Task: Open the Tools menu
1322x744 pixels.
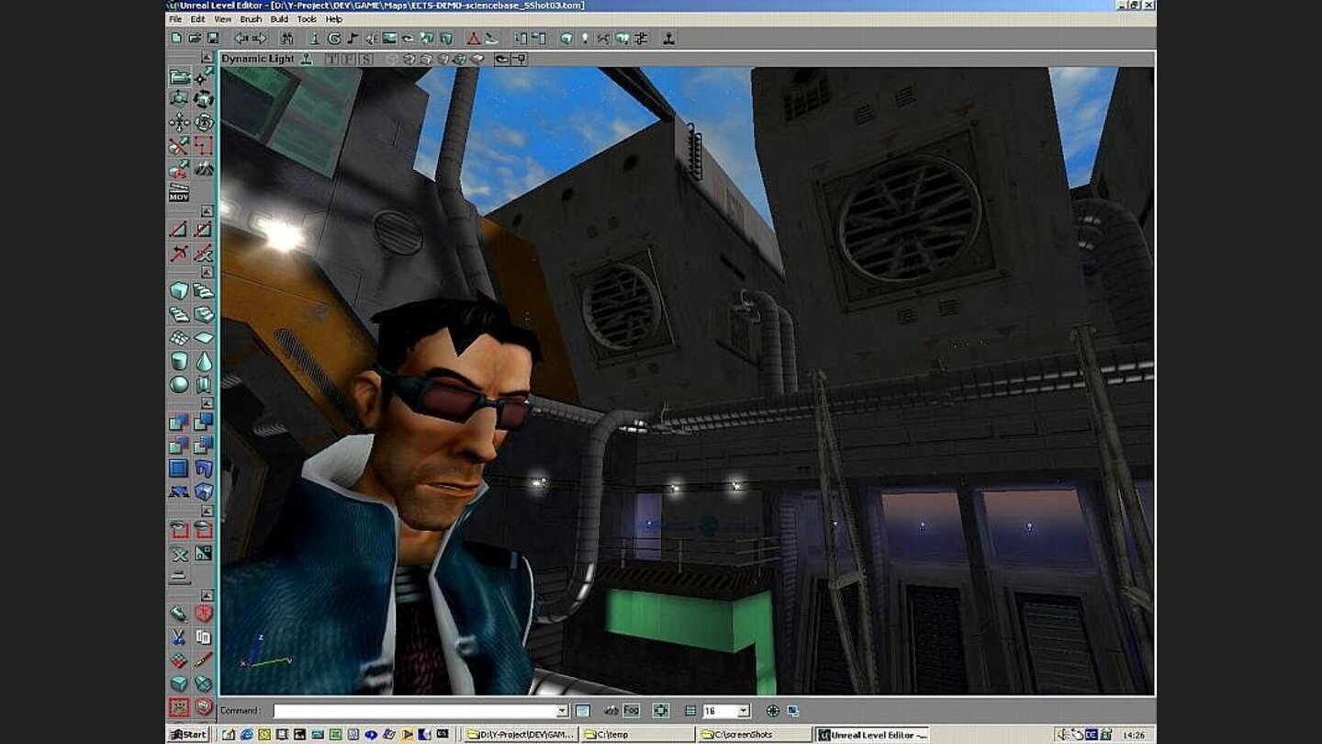Action: tap(307, 19)
